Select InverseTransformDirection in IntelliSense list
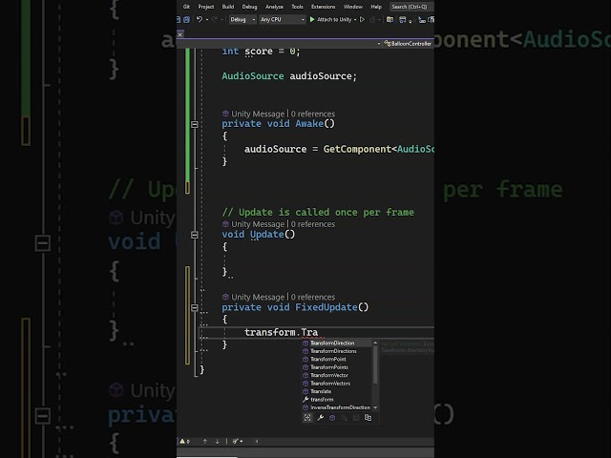Screen dimensions: 611x458 point(337,407)
